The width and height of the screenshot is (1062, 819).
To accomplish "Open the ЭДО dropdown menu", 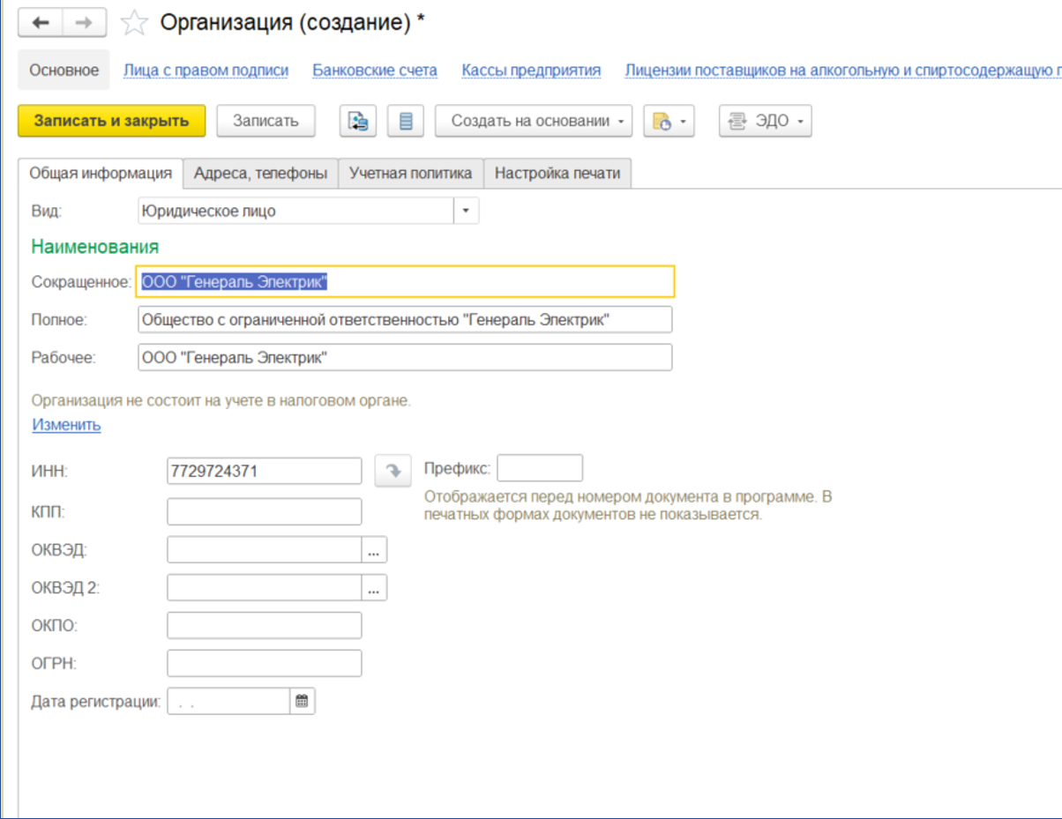I will point(766,122).
